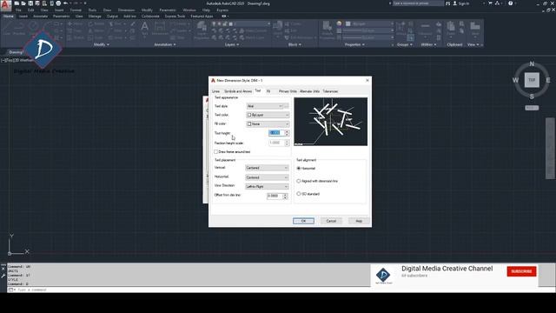Screen dimensions: 556x313
Task: Switch to the Fit tab in dialog
Action: [x=268, y=91]
